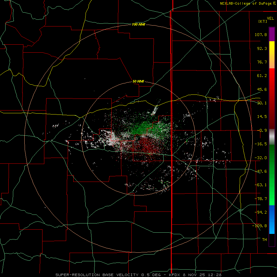Viewport: 277px width, 277px height.
Task: Click the 50 NMI range ring label
Action: point(138,82)
